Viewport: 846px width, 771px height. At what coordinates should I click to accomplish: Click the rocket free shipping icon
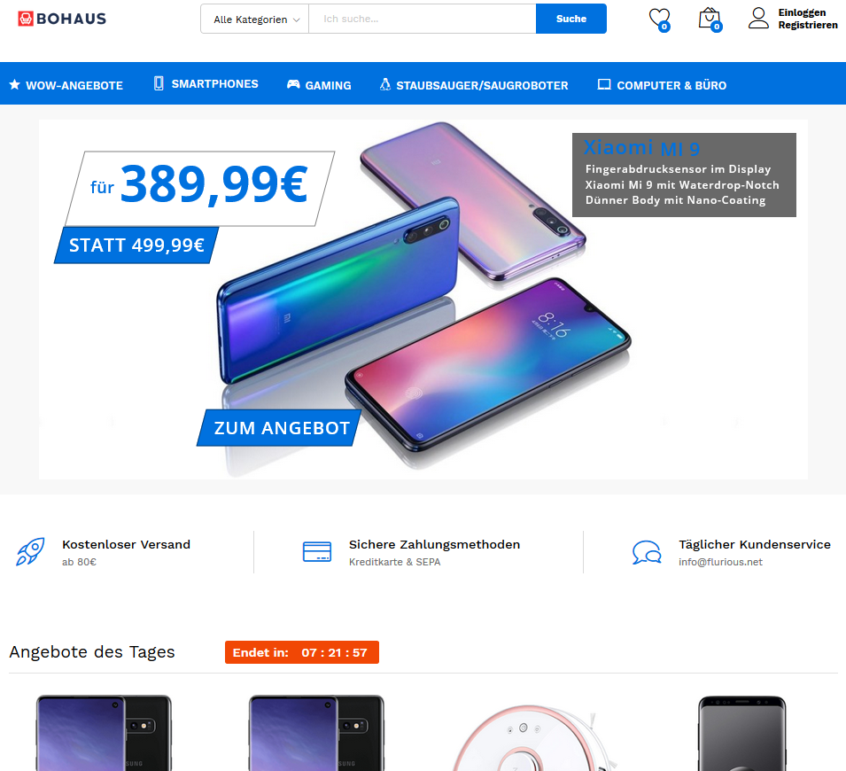pyautogui.click(x=30, y=552)
